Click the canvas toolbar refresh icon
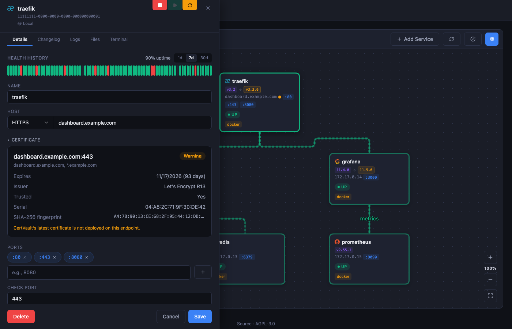The width and height of the screenshot is (512, 329). pos(452,39)
